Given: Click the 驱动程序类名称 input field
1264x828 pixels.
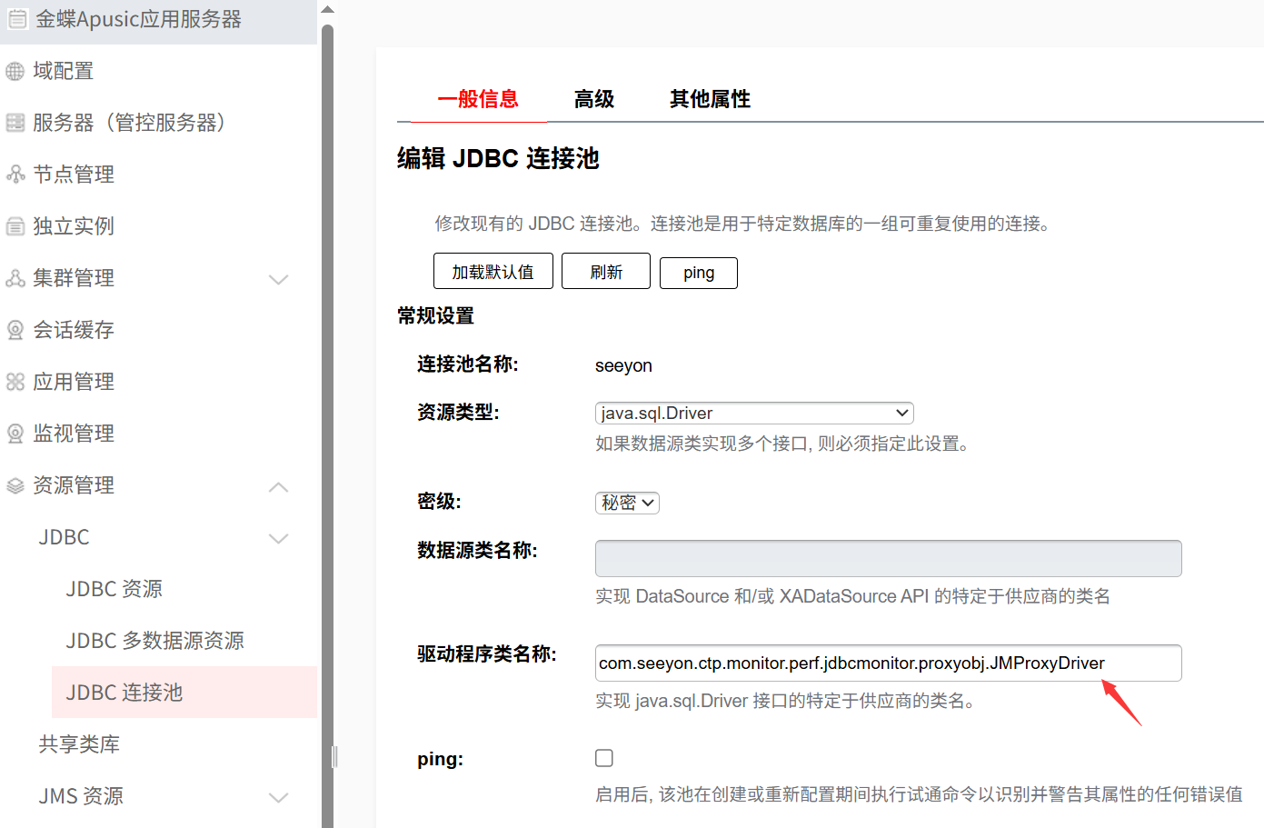Looking at the screenshot, I should (887, 663).
